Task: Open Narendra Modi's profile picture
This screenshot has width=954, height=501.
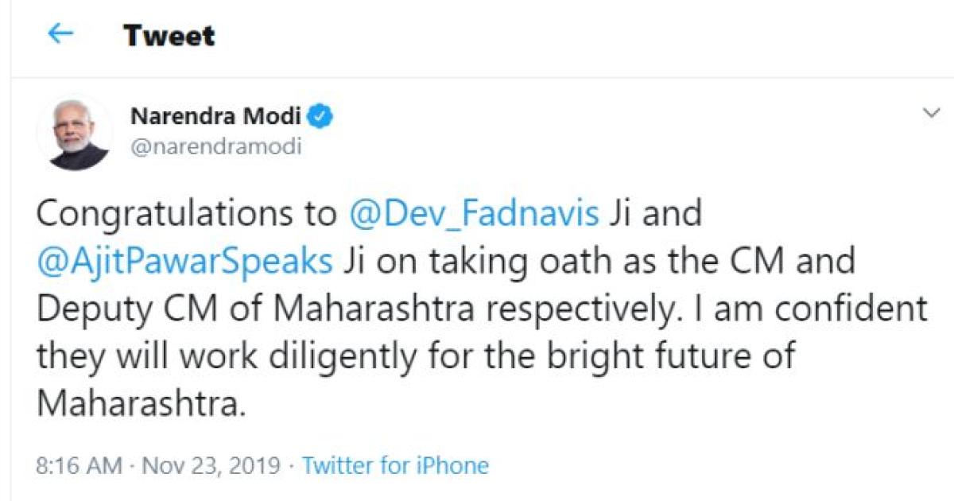Action: (x=77, y=133)
